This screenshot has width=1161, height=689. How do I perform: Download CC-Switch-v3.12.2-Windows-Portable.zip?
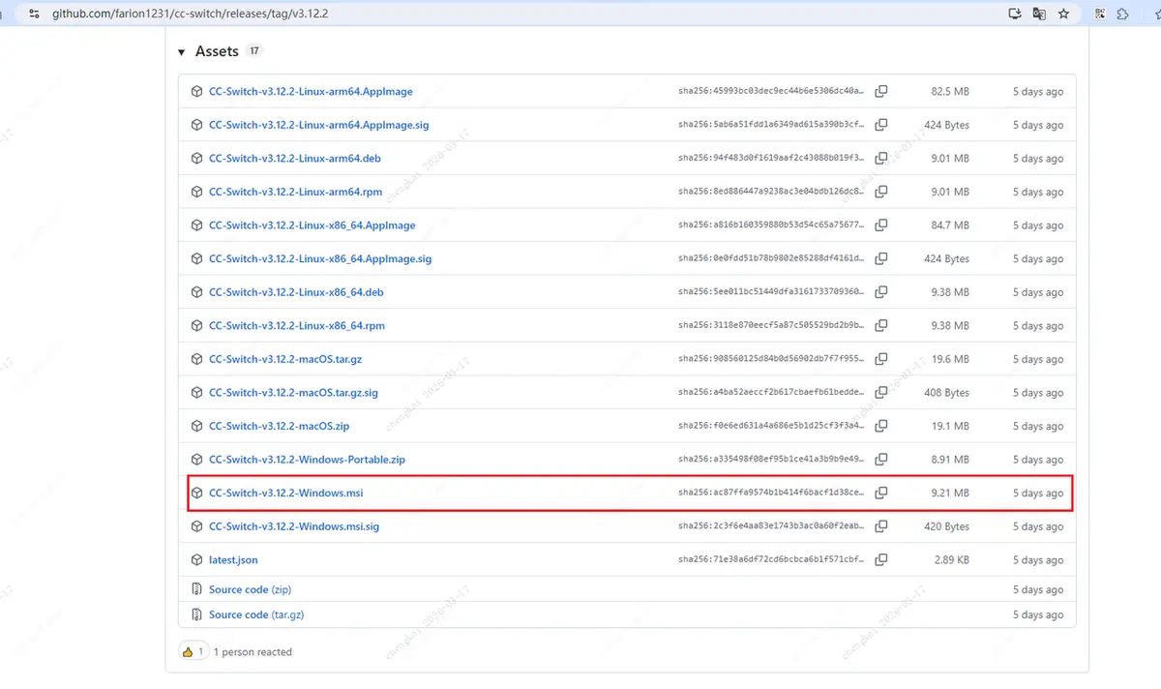pyautogui.click(x=307, y=460)
